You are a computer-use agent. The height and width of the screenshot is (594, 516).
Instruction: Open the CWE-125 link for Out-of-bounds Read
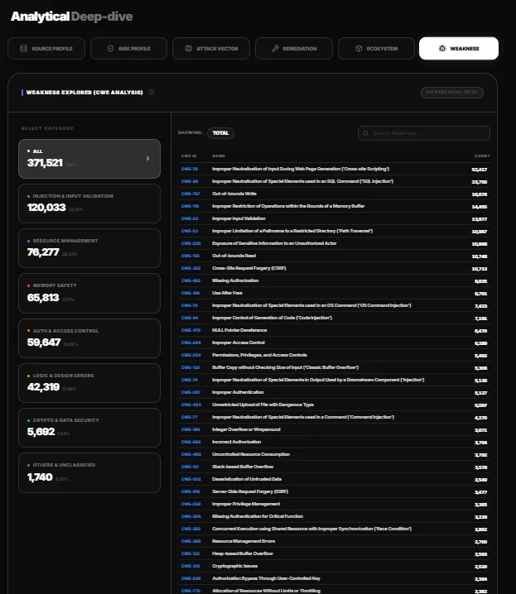point(190,256)
